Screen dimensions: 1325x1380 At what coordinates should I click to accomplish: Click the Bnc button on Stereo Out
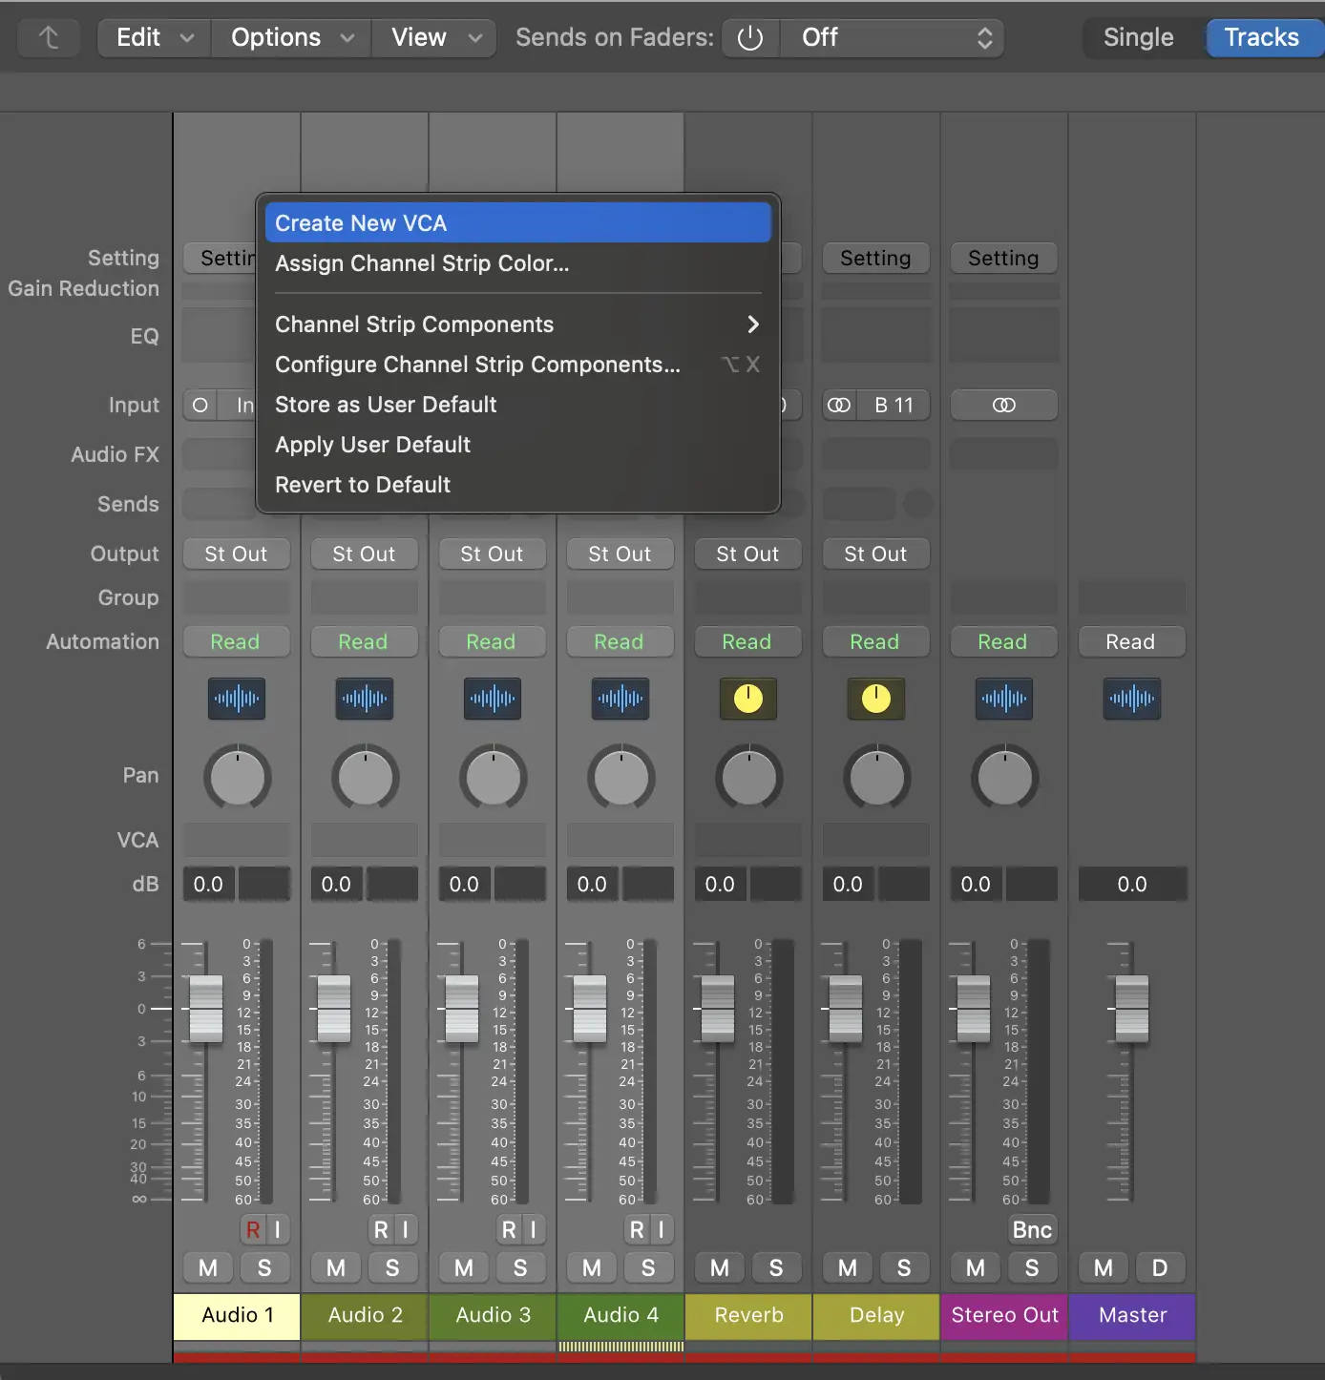1032,1229
